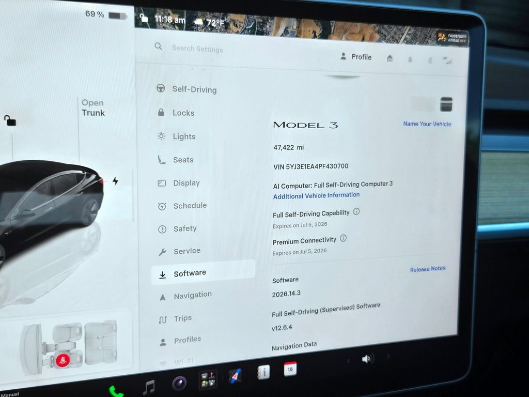
Task: Open the Phone app in dock
Action: pos(116,392)
